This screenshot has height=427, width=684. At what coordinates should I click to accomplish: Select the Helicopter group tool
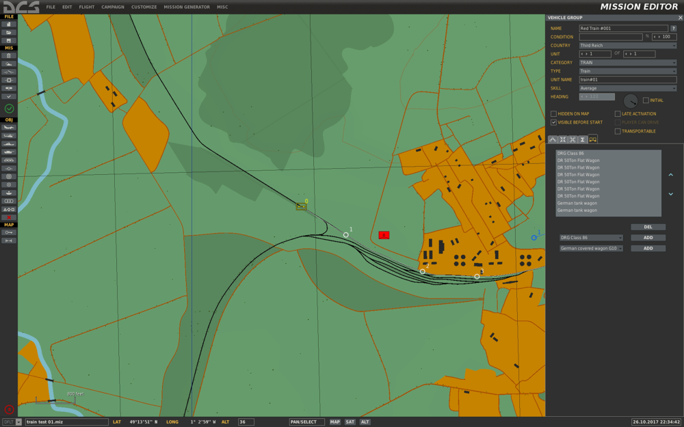[x=9, y=135]
